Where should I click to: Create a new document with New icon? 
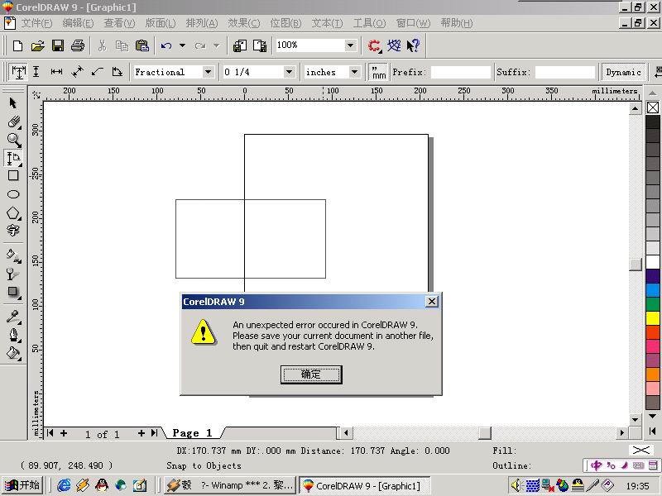point(17,45)
